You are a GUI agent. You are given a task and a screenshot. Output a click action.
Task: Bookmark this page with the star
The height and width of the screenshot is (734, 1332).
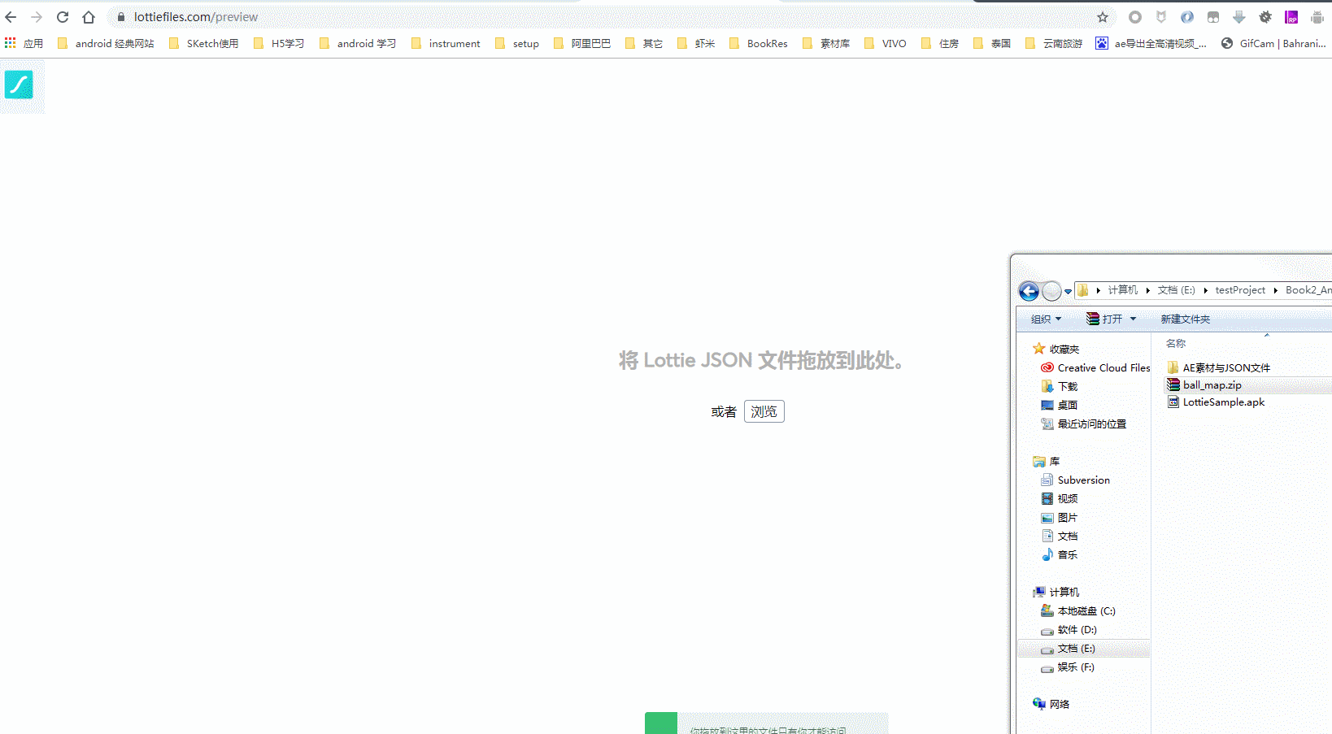(1103, 17)
